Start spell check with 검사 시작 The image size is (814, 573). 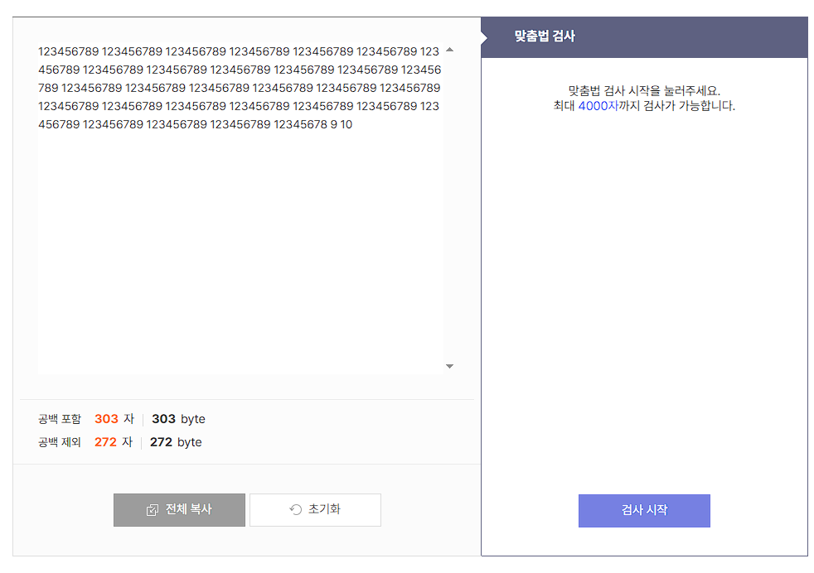644,511
